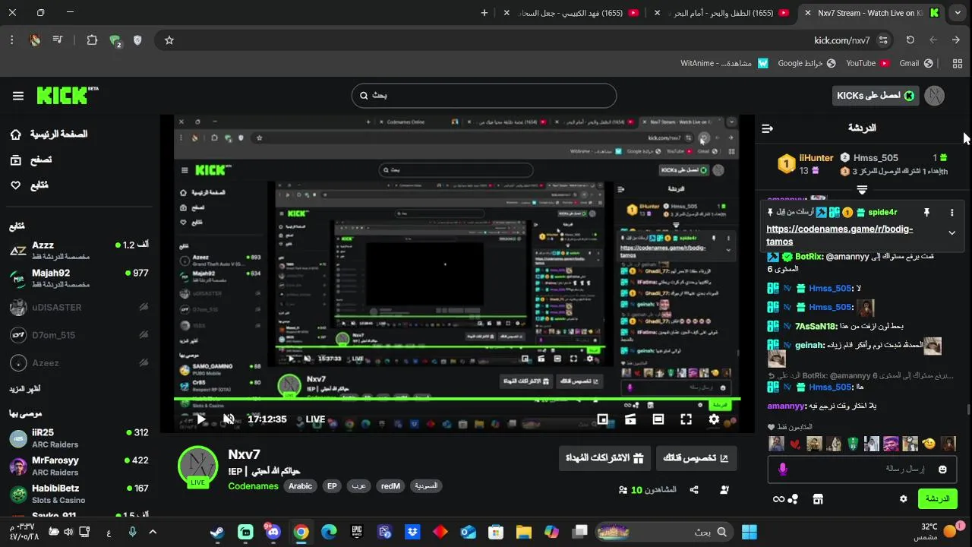Click the Gifted Subscriptions button

coord(604,458)
